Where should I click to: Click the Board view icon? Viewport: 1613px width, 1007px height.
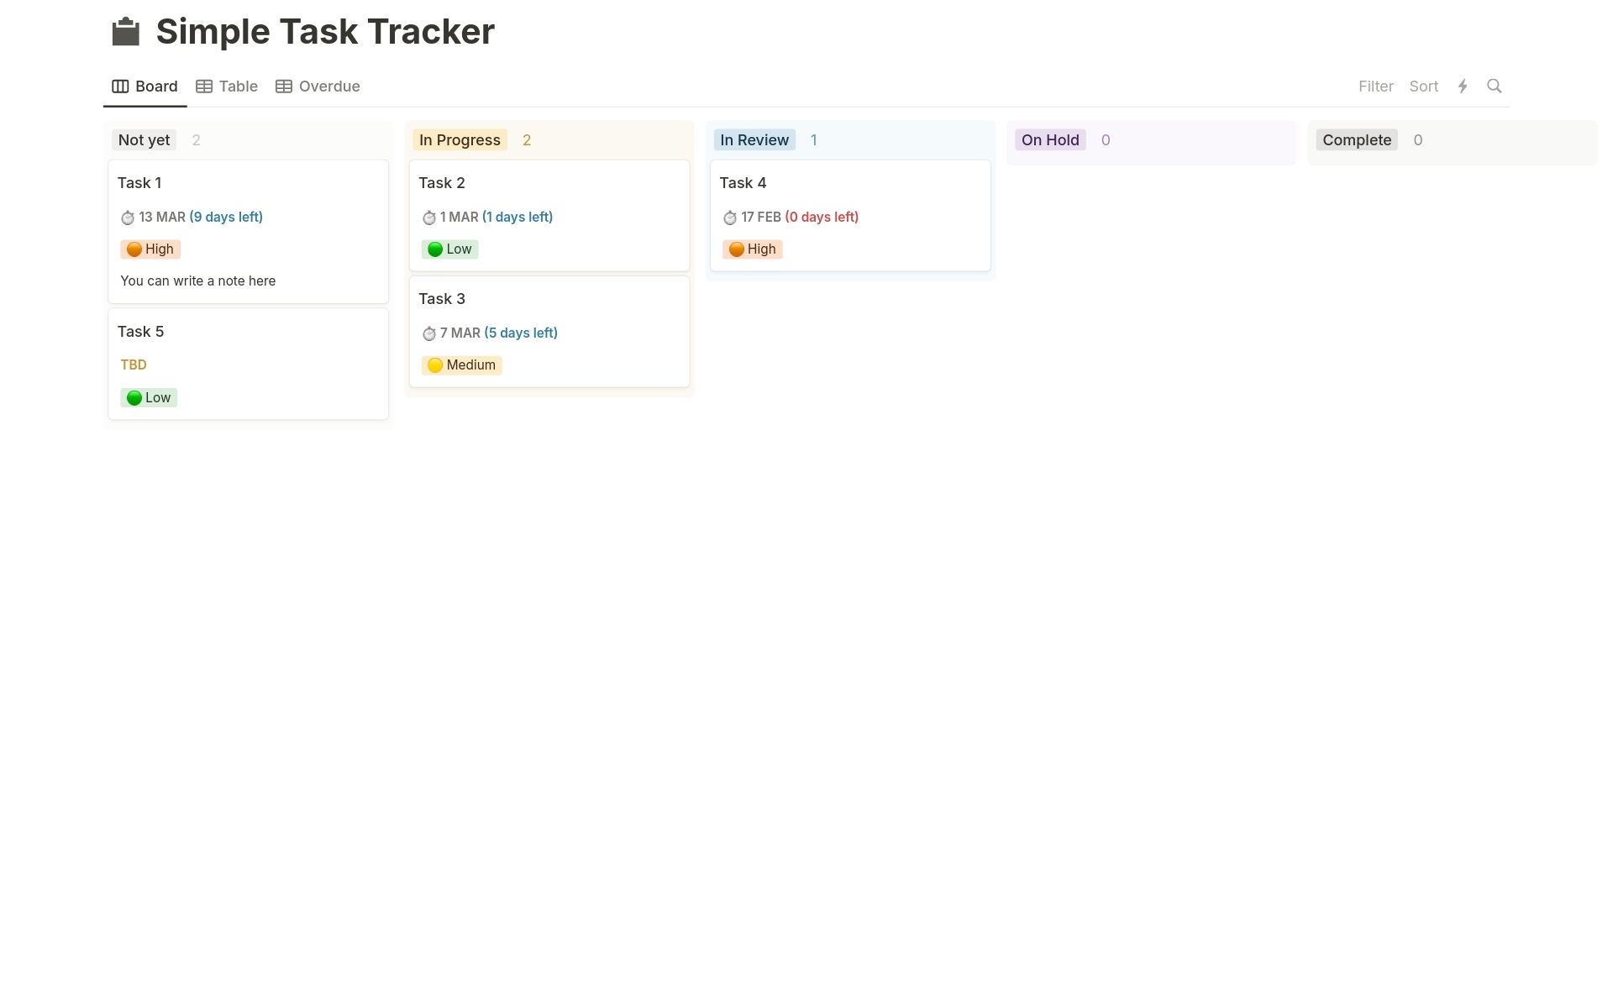click(x=121, y=86)
